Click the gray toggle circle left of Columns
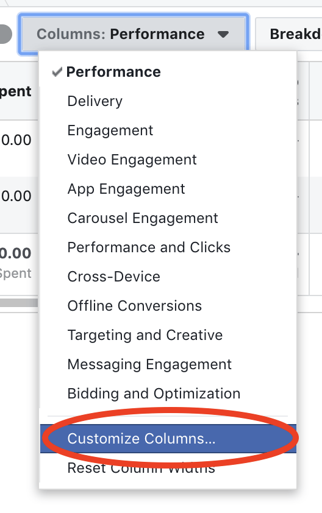The image size is (322, 513). (x=5, y=34)
